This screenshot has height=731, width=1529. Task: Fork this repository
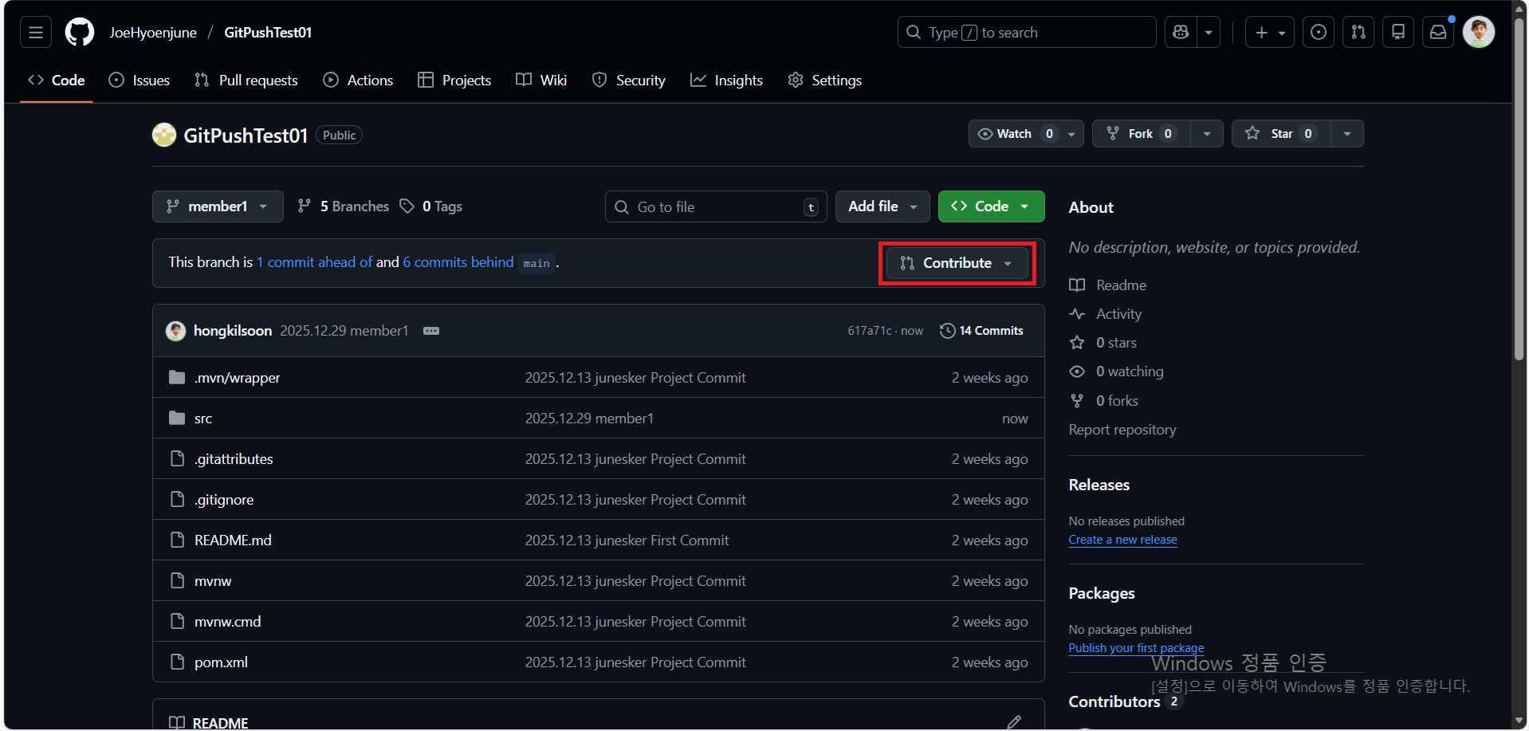point(1141,134)
